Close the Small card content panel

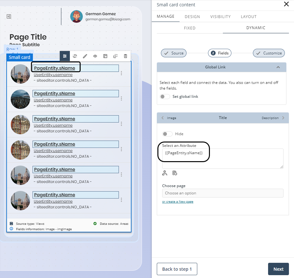[x=286, y=4]
